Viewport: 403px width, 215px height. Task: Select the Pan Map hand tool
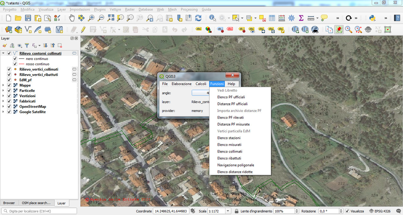[71, 18]
